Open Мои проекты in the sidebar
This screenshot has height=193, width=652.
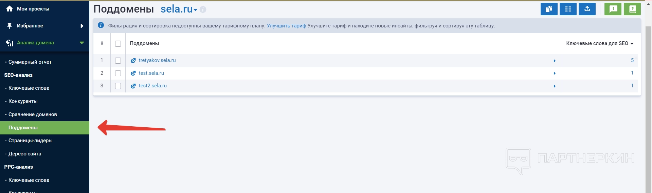click(x=33, y=9)
